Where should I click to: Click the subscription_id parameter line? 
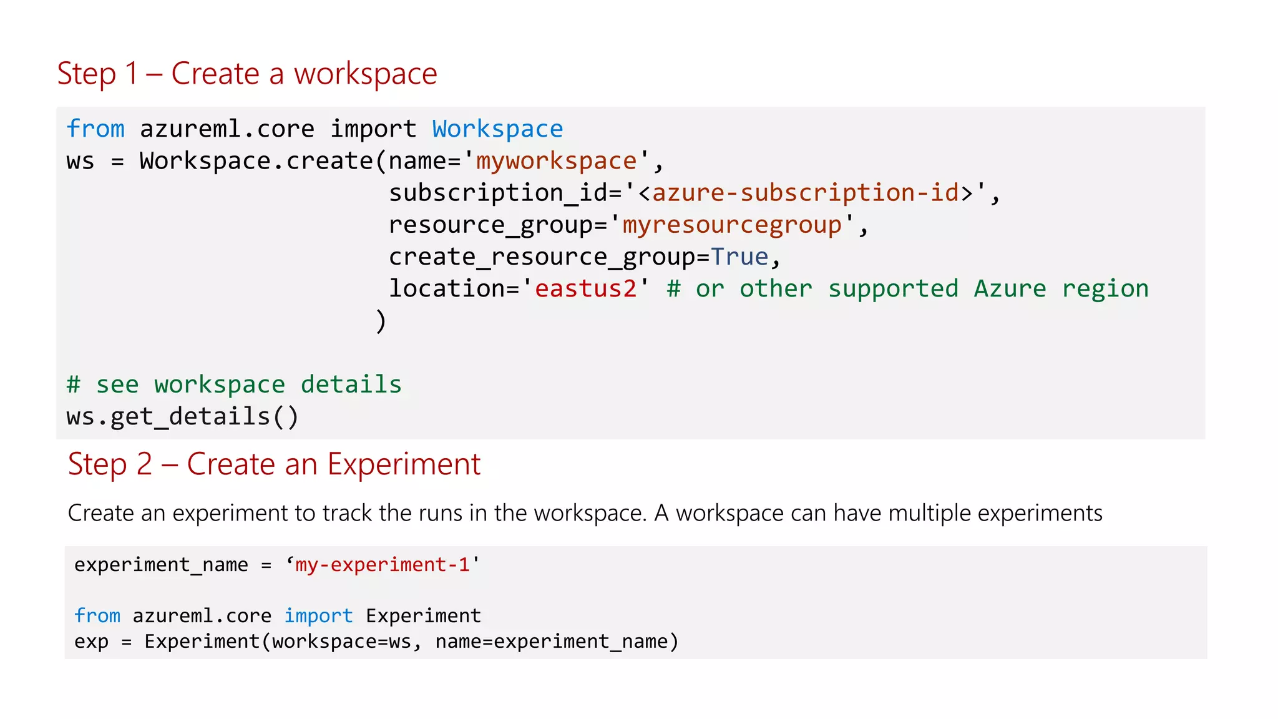[695, 193]
